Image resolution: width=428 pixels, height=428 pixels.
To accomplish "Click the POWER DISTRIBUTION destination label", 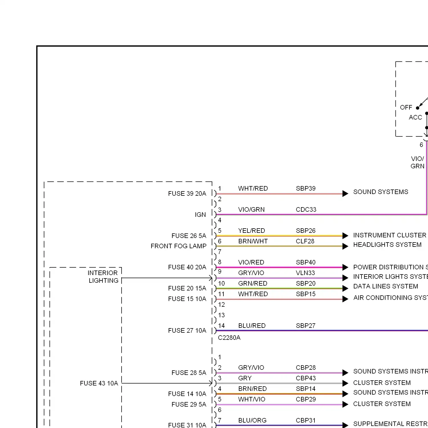I will [390, 267].
